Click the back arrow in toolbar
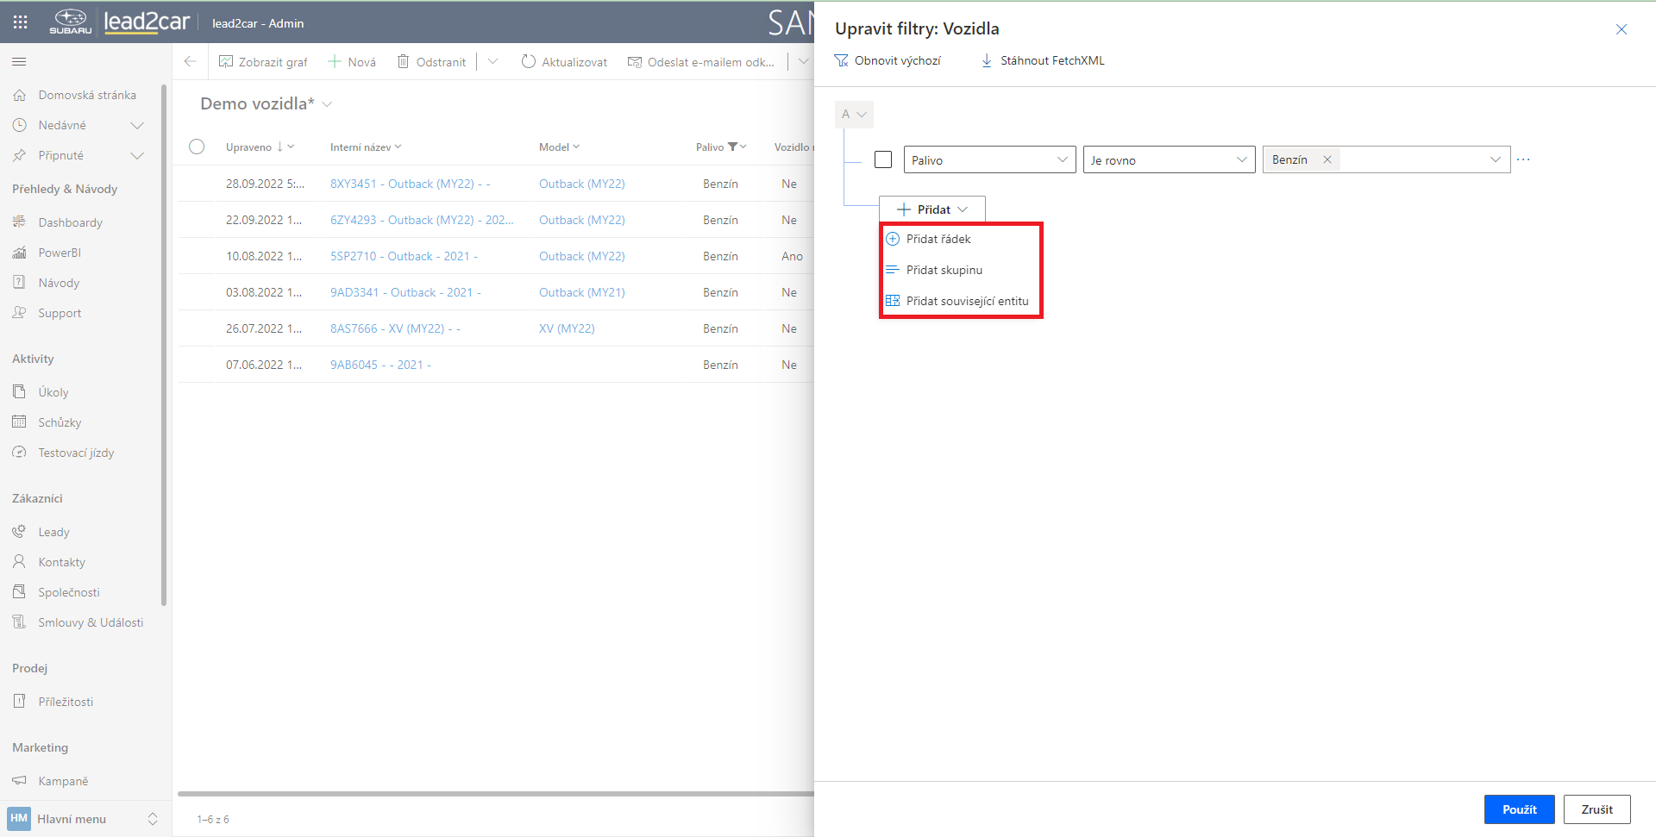Screen dimensions: 1656x837 [x=191, y=62]
